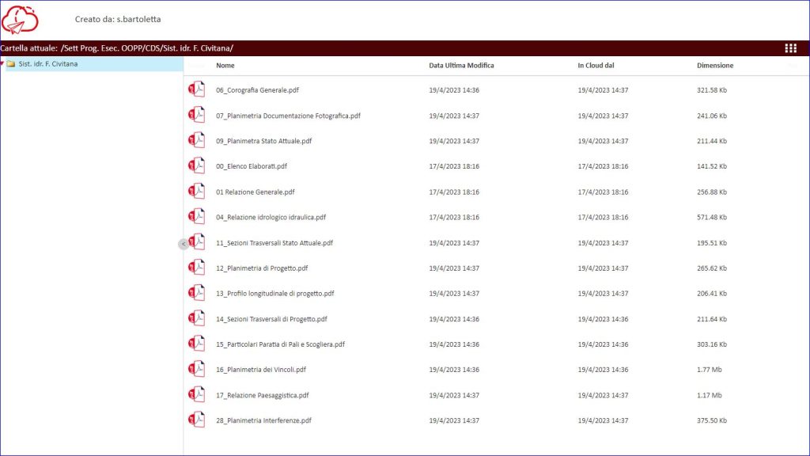Image resolution: width=810 pixels, height=456 pixels.
Task: Open 17_Relazione Paesaggistica.pdf
Action: 262,395
